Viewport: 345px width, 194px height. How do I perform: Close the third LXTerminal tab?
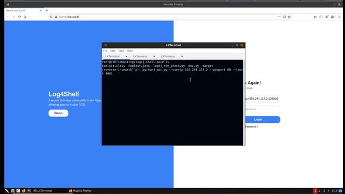pyautogui.click(x=182, y=57)
